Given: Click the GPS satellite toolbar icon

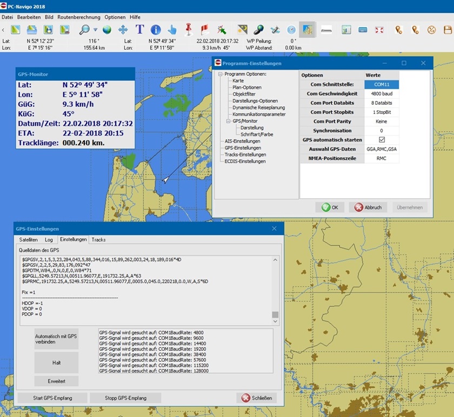Looking at the screenshot, I should (275, 30).
